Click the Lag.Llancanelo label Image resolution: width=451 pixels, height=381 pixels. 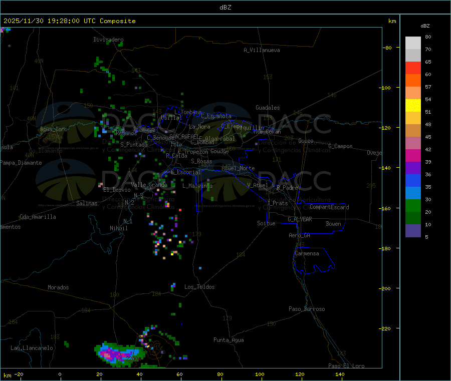pos(32,348)
